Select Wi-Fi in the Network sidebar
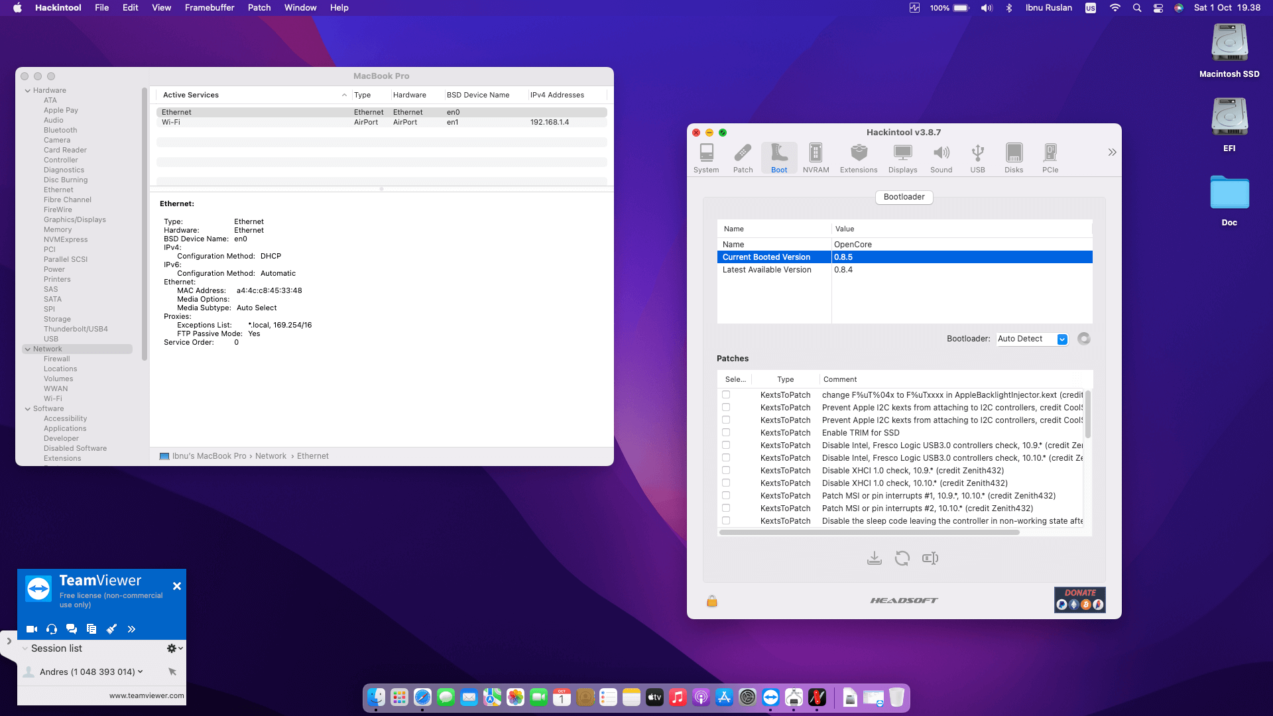 click(x=53, y=399)
